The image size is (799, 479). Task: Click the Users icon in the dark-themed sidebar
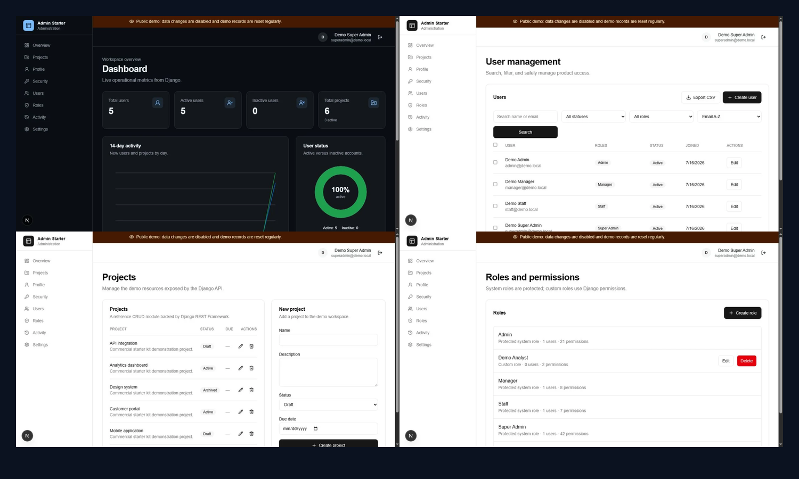[27, 93]
